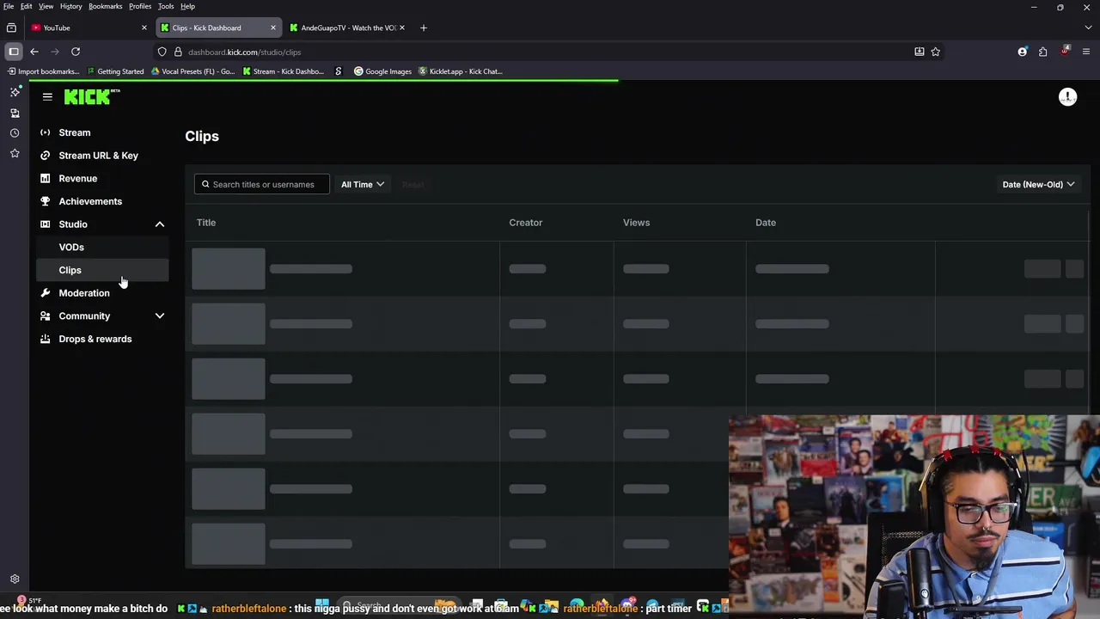Open synced tabs in browser sidebar
Viewport: 1100px width, 619px height.
pos(15,113)
